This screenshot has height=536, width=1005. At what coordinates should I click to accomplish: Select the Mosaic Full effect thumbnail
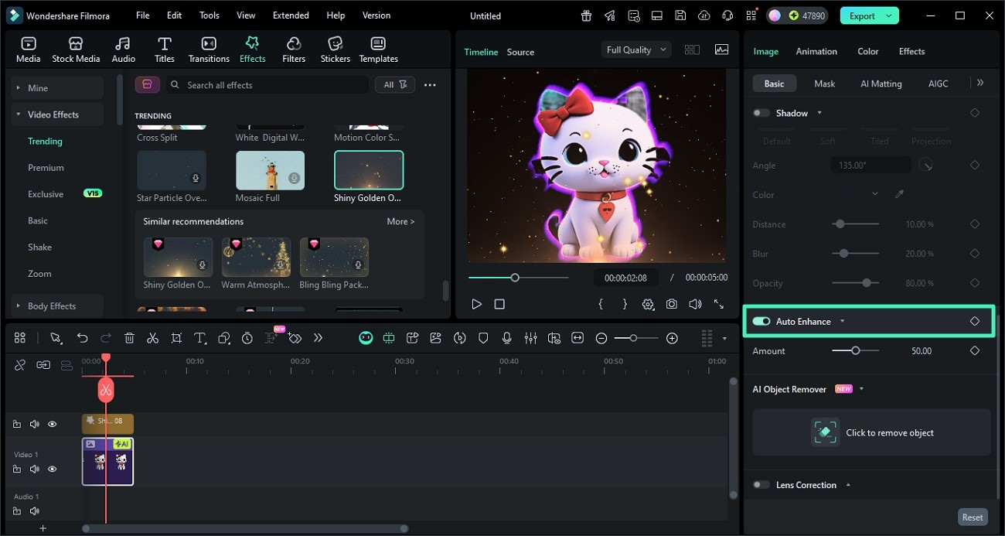(270, 171)
